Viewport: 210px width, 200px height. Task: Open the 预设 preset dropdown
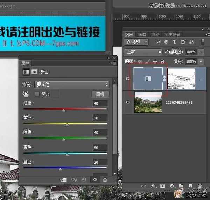point(72,84)
